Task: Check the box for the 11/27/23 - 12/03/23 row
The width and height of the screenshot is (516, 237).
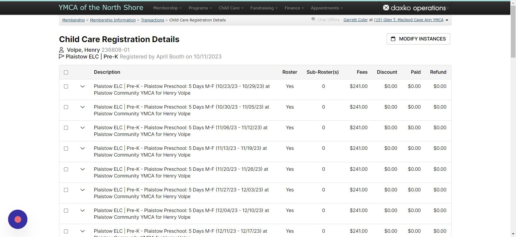Action: tap(66, 190)
